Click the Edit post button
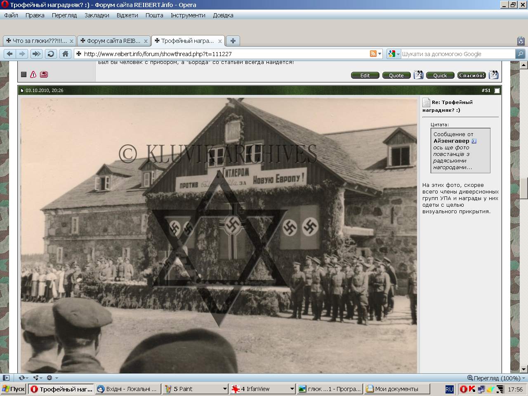Screen dimensions: 528x396 click(x=365, y=75)
